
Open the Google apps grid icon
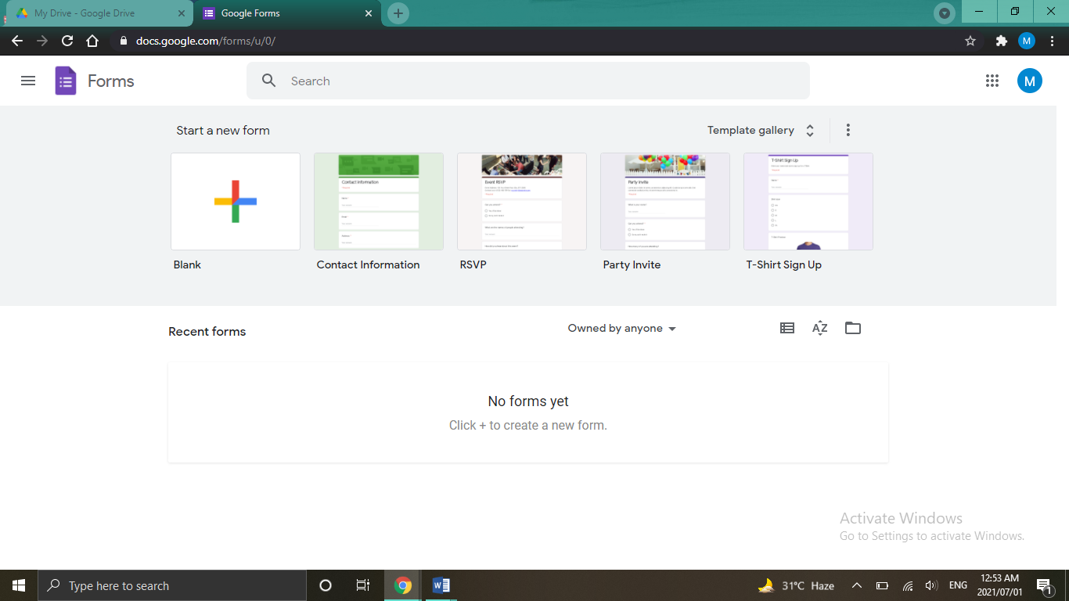click(x=992, y=81)
